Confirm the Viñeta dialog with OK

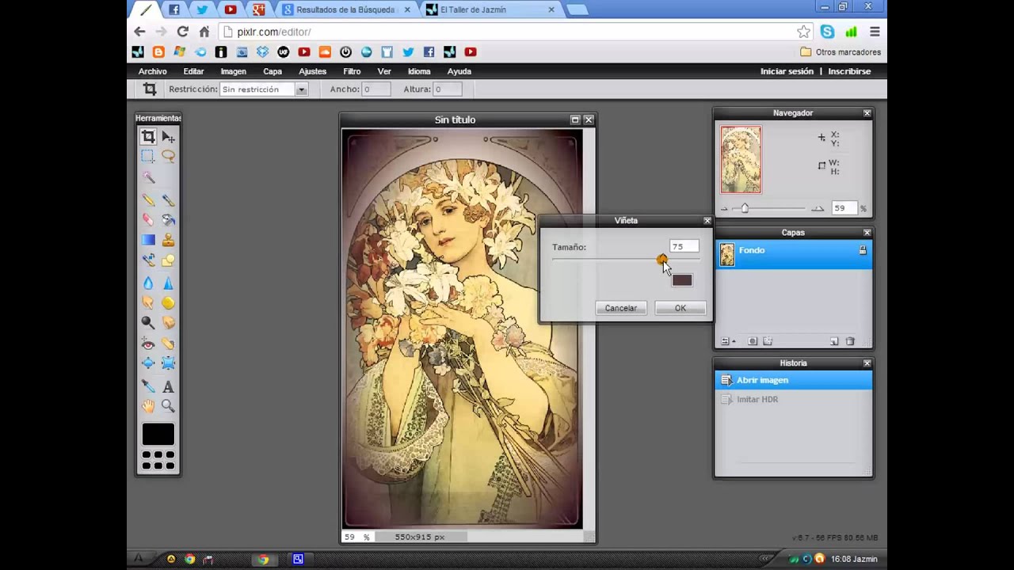point(680,308)
